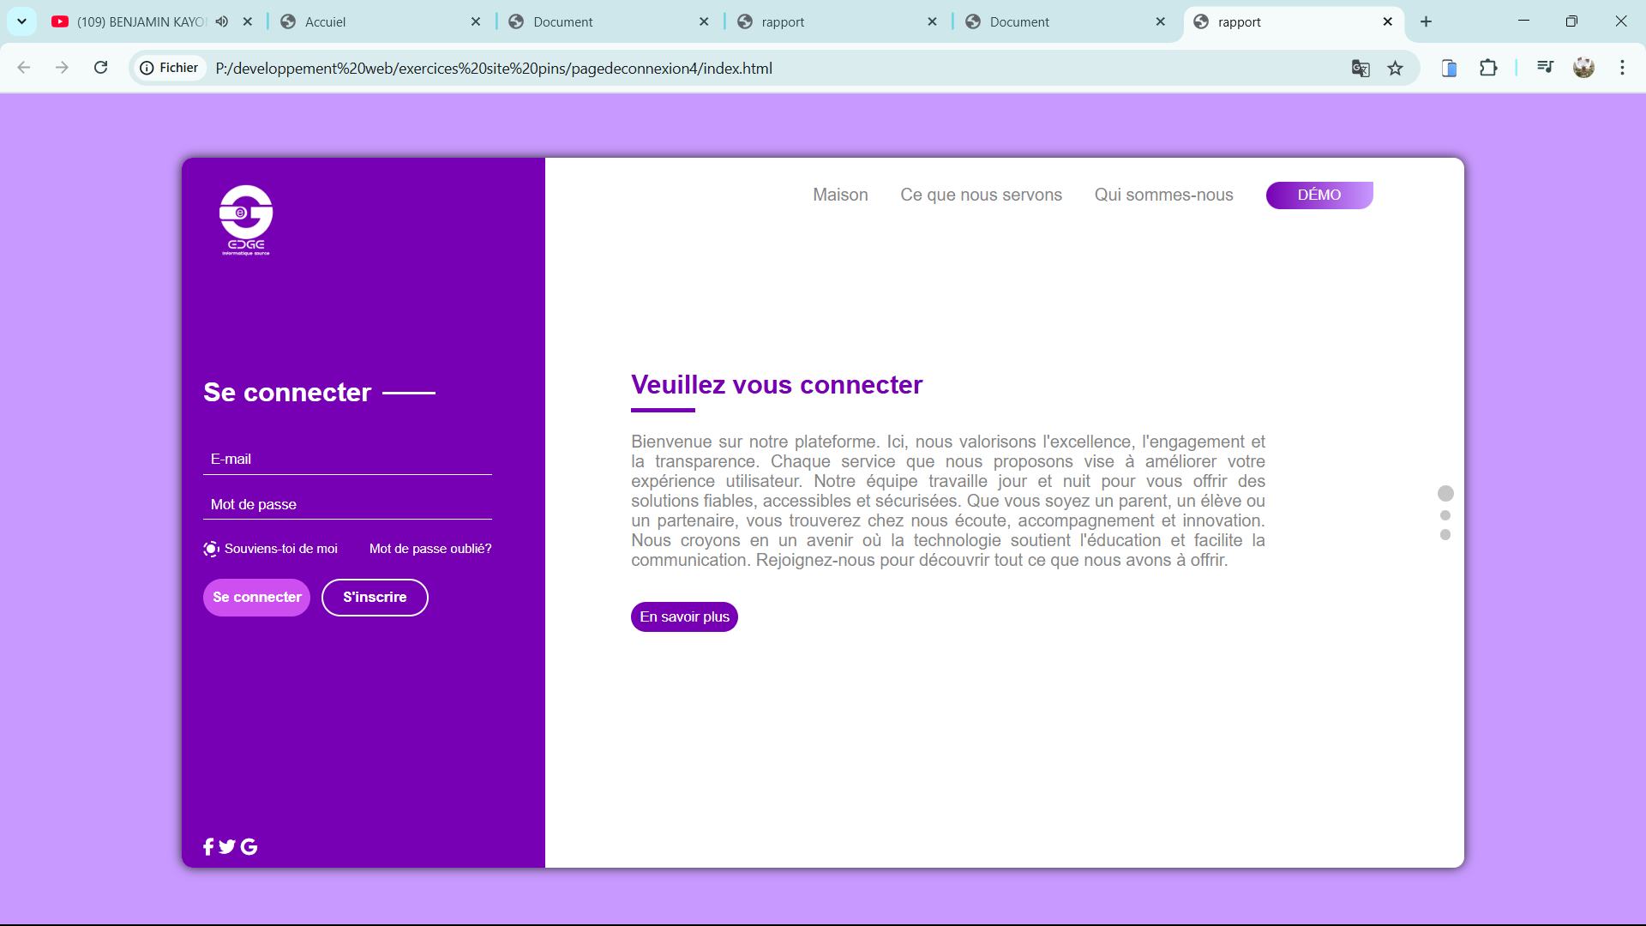Expand the tab search dropdown arrow

point(21,21)
